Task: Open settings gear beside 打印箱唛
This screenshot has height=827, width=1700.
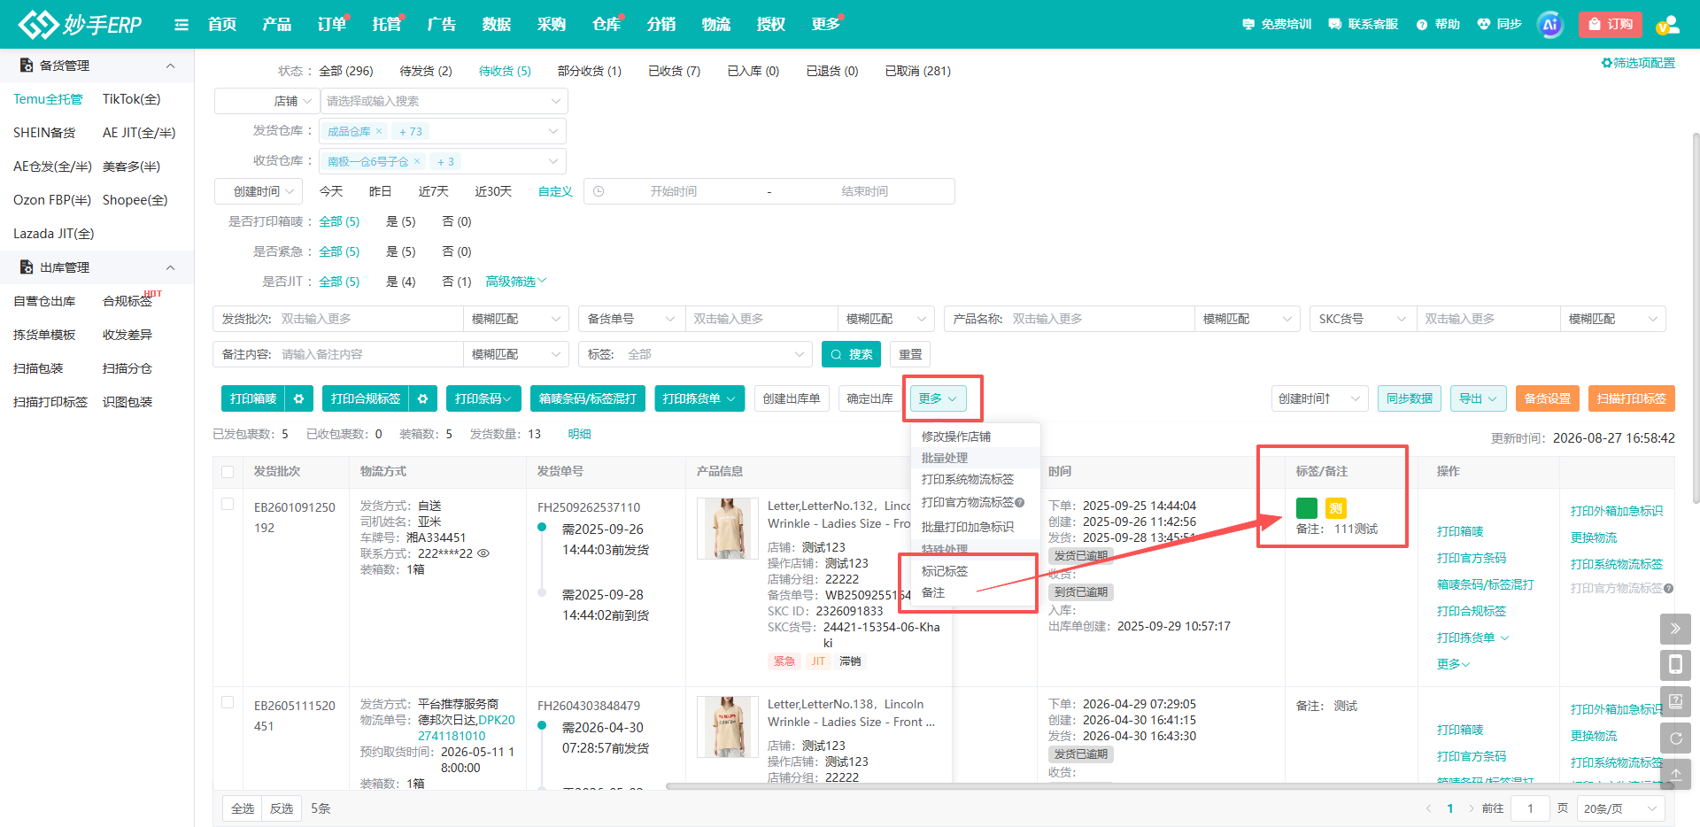Action: (299, 399)
